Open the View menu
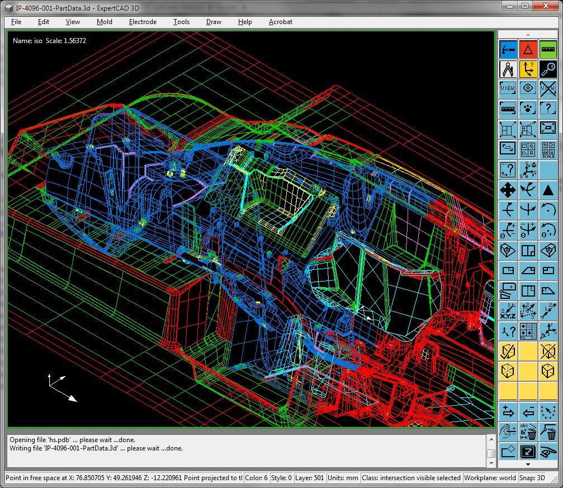This screenshot has width=563, height=488. tap(73, 22)
